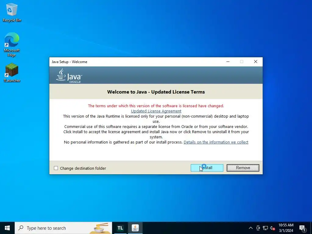Viewport: 312px width, 234px height.
Task: Select the Microsoft Edge desktop shortcut
Action: (x=12, y=44)
